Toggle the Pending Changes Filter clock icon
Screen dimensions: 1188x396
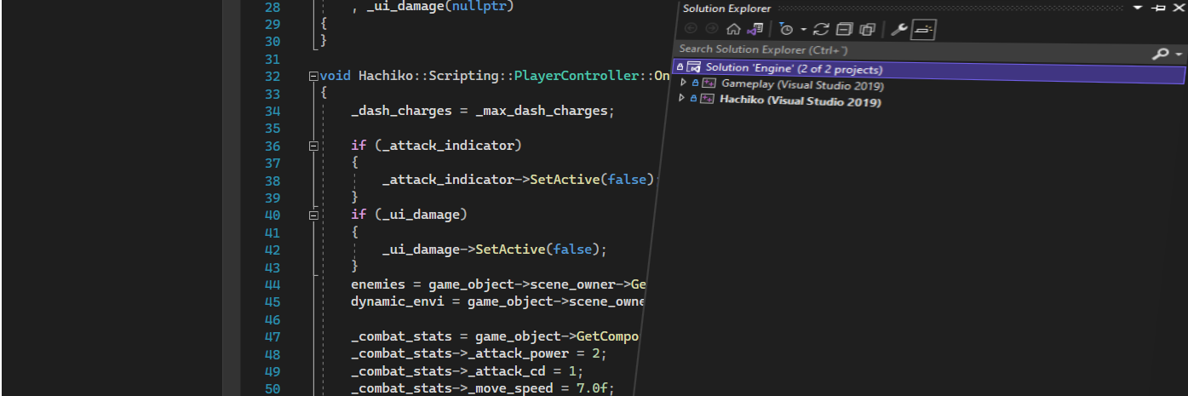tap(786, 30)
